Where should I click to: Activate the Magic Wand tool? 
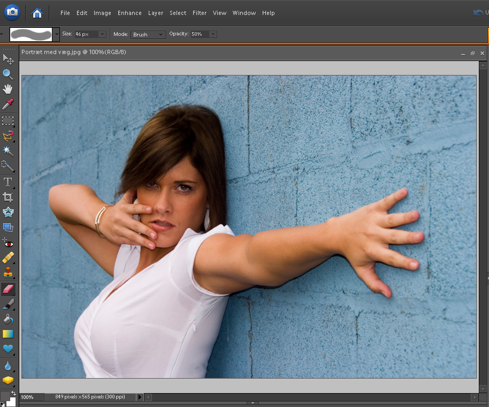[7, 150]
